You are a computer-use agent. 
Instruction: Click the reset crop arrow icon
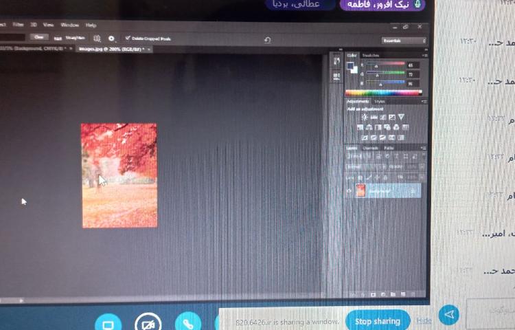coord(267,40)
